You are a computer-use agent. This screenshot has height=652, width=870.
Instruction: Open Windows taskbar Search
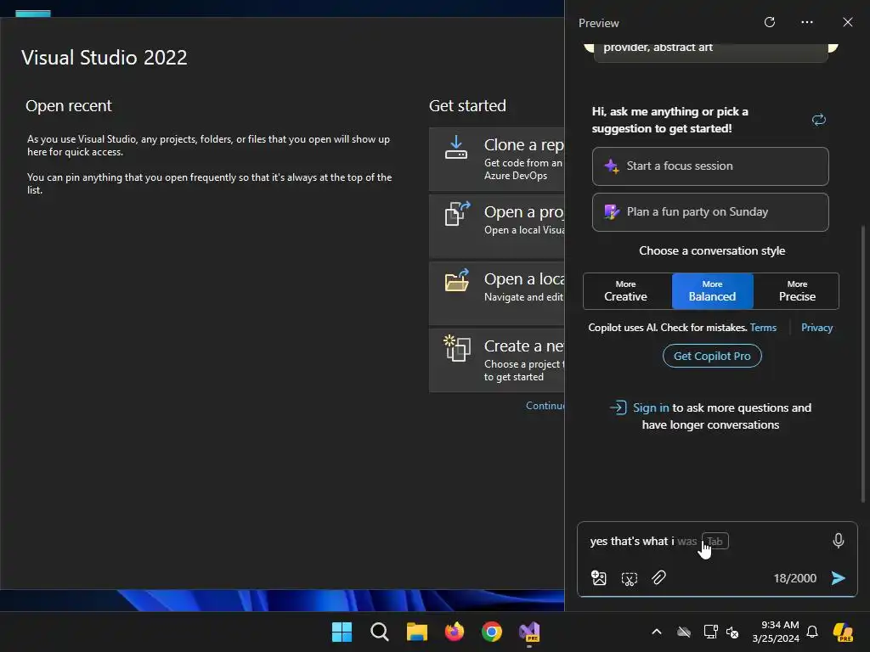click(380, 632)
